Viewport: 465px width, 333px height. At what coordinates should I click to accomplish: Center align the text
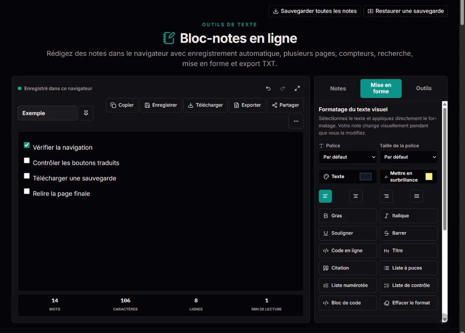coord(356,196)
